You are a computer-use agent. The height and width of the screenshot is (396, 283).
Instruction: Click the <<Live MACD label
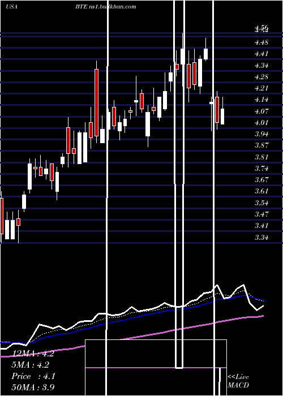point(238,381)
